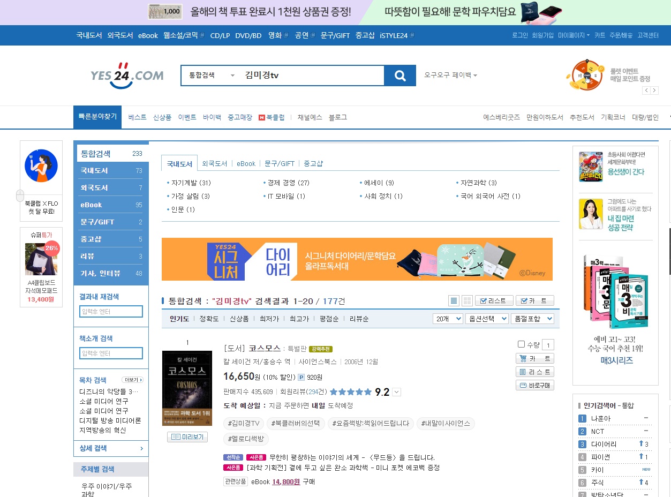
Task: Click the 로그인 link
Action: click(x=520, y=35)
